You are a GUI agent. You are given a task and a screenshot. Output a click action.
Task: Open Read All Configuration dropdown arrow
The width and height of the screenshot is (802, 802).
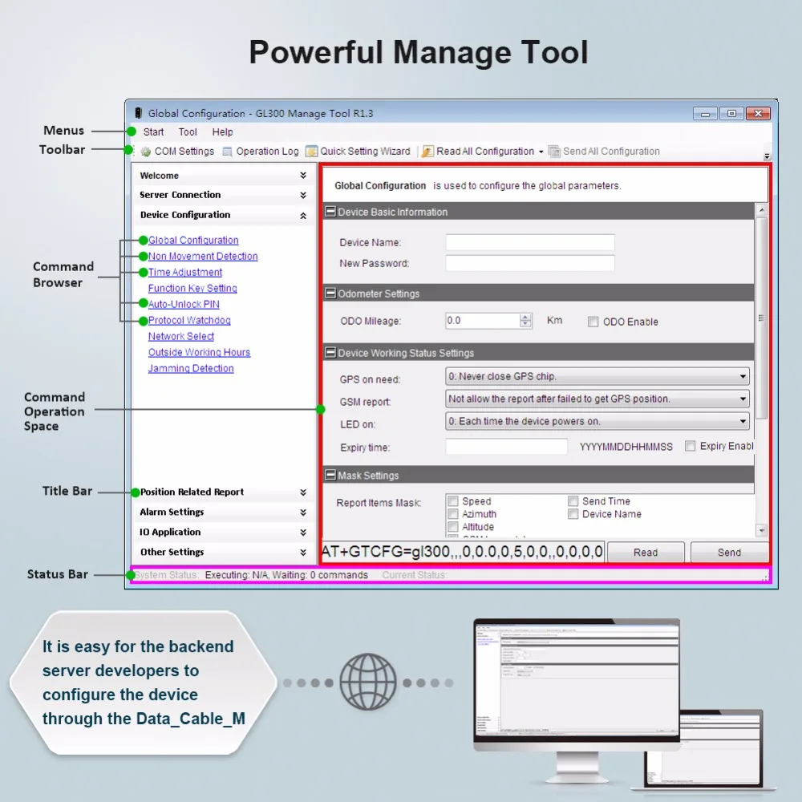coord(541,152)
